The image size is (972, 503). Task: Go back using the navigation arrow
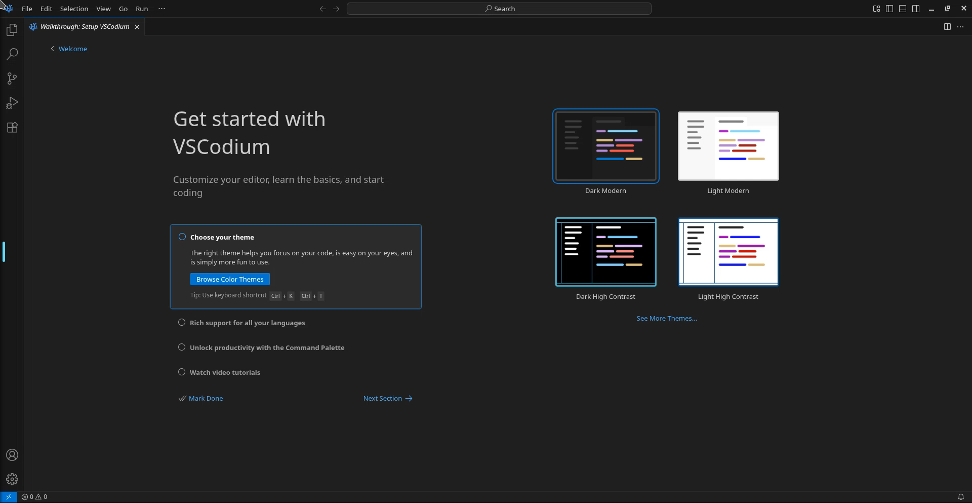click(x=322, y=9)
